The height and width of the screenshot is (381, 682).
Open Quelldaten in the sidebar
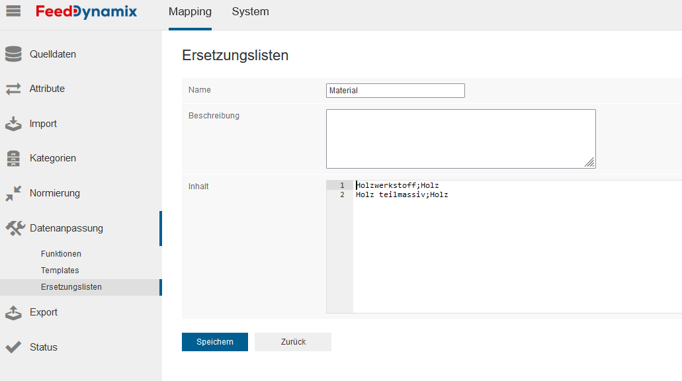coord(53,54)
